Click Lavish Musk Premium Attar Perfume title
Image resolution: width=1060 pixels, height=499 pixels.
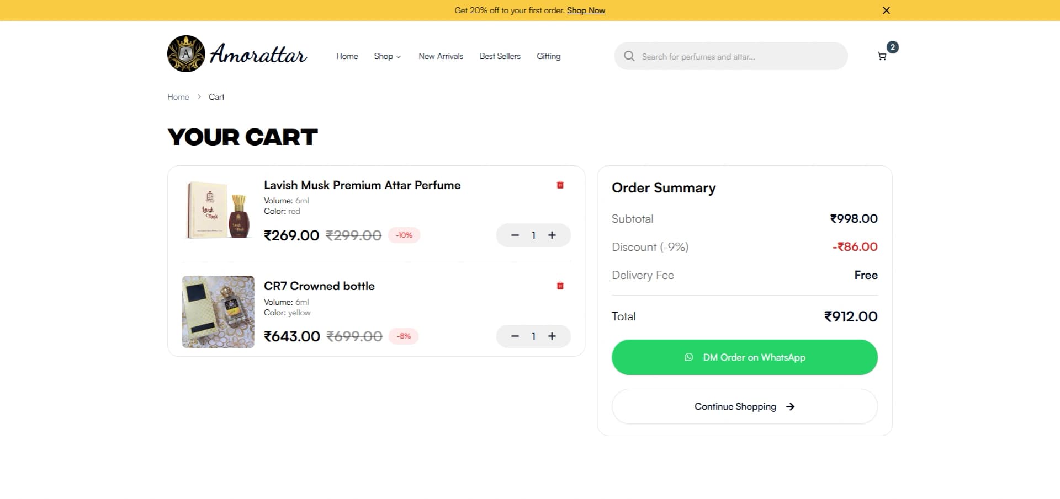[x=362, y=185]
